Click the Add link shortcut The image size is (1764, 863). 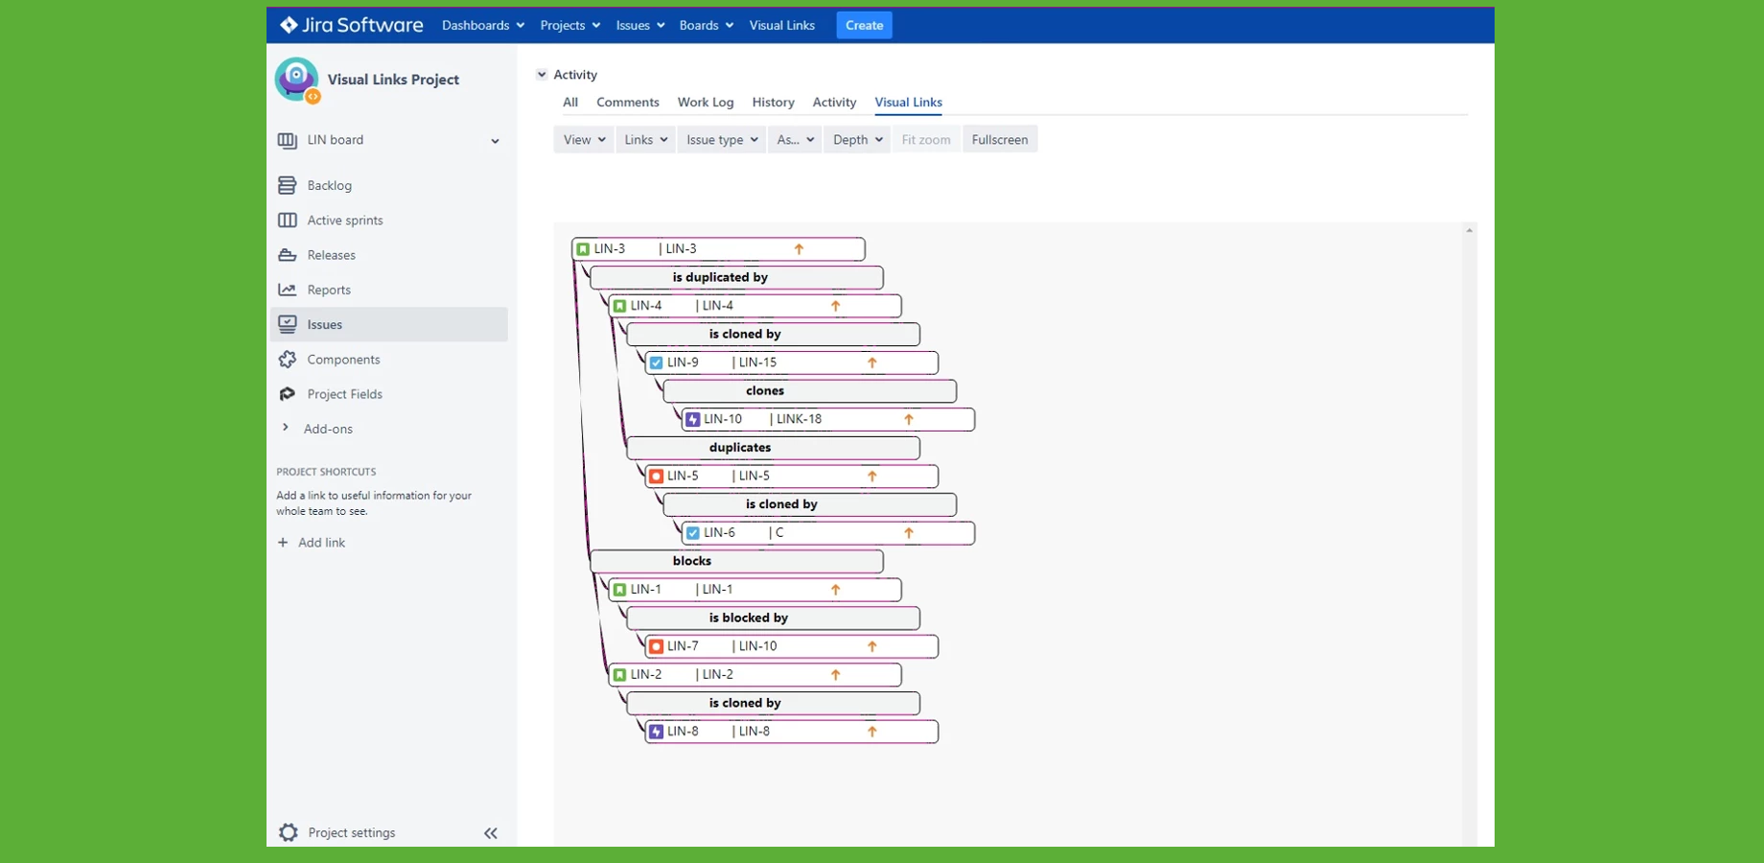click(321, 543)
